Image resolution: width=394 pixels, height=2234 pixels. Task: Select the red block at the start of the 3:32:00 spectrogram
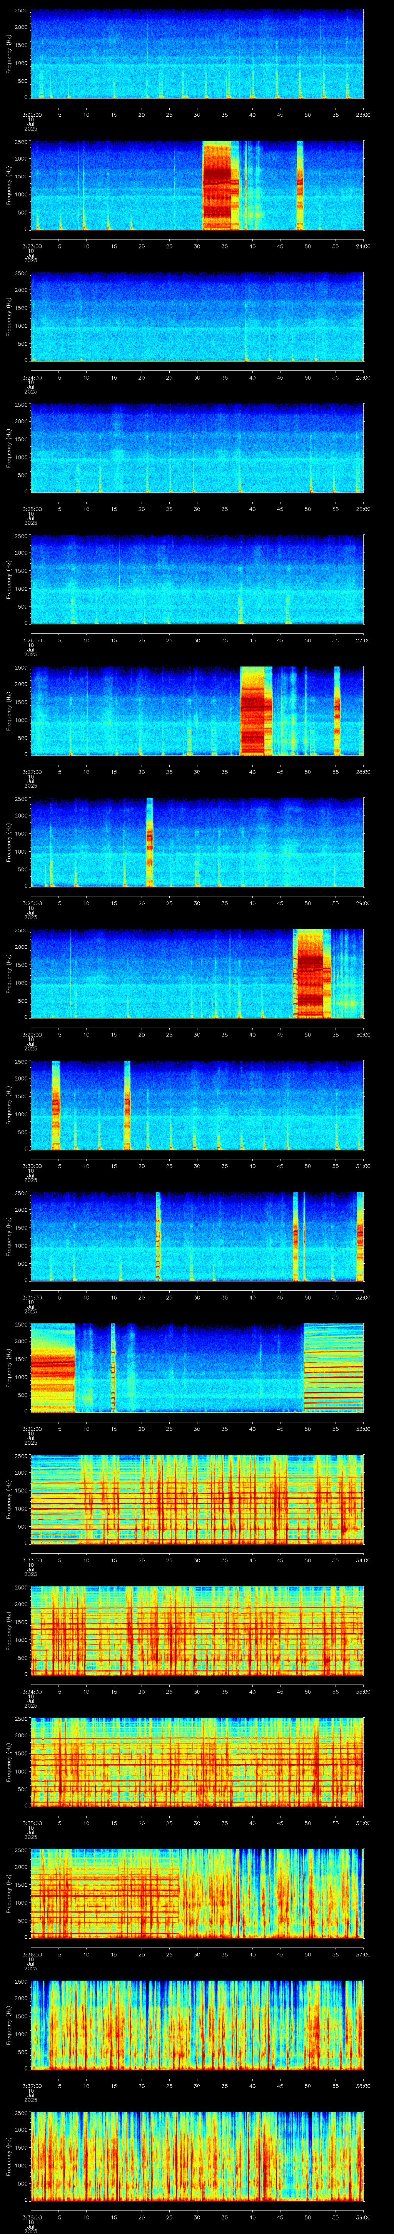53,1367
